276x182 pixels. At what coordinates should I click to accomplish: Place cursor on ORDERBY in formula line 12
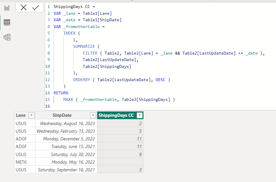point(82,80)
